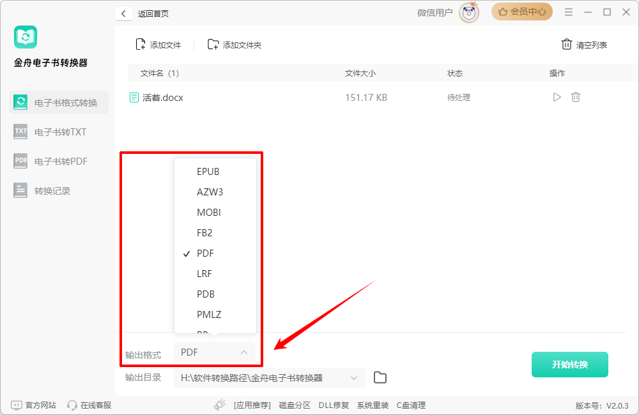Open 系统重装 recommended app
The height and width of the screenshot is (415, 639).
[x=373, y=405]
